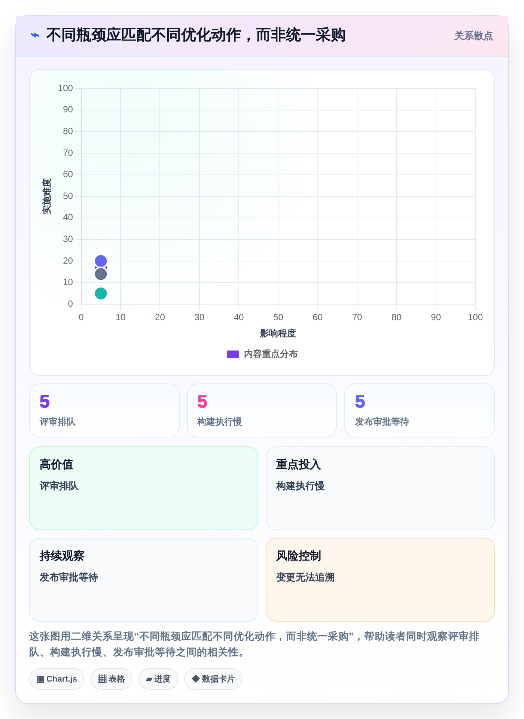Click the 评审排队 text in 高价值 card
Screen dimensions: 524x719
click(x=59, y=486)
